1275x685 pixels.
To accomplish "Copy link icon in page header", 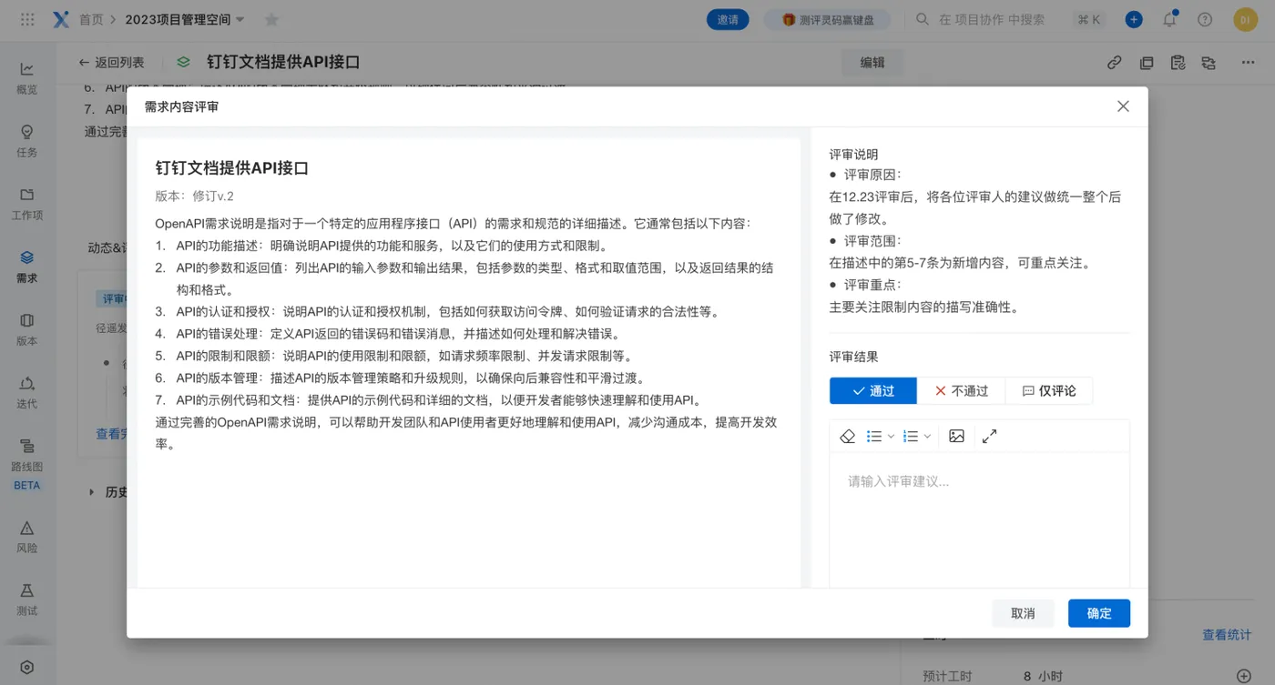I will pyautogui.click(x=1114, y=62).
